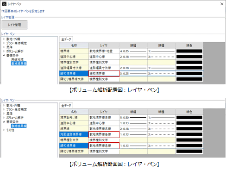The image size is (226, 171).
Task: Open line color of 境界線 in 配置図 panel
Action: (189, 51)
